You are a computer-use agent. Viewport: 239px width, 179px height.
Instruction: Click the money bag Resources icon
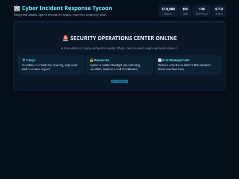point(92,60)
